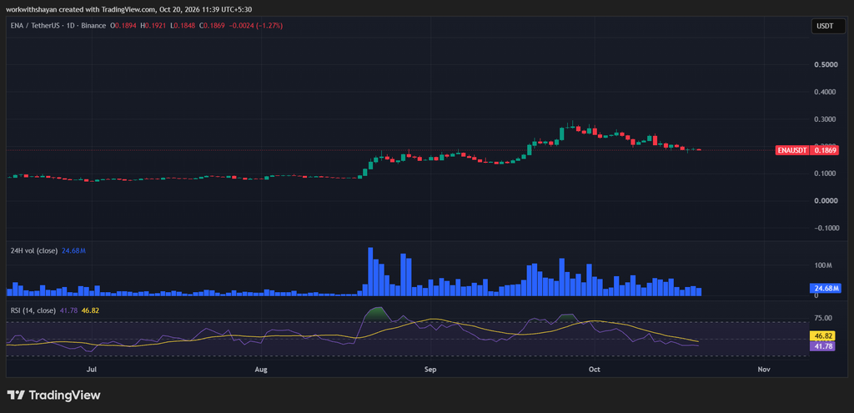Click the 0.4000 price axis label
Viewport: 854px width, 413px height.
[x=826, y=92]
